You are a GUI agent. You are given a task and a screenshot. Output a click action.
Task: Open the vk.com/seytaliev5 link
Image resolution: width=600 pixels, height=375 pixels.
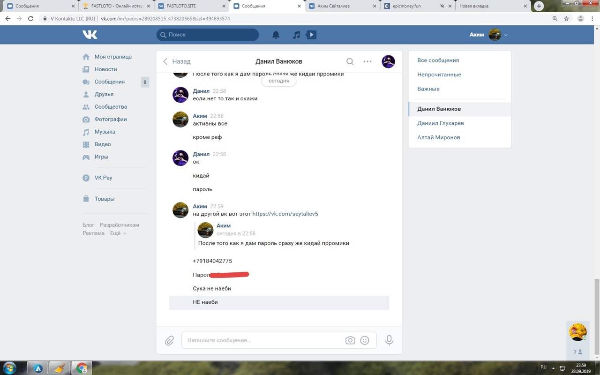[285, 214]
